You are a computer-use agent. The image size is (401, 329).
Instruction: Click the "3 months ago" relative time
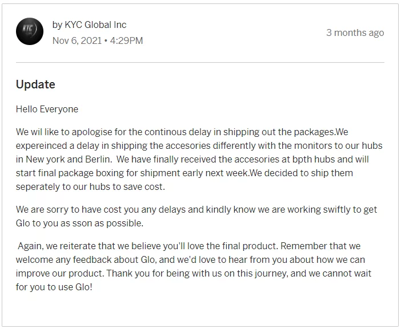pos(355,33)
